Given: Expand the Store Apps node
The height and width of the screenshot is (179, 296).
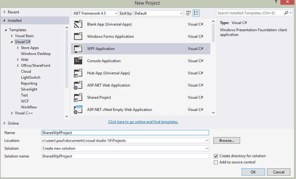Looking at the screenshot, I should pos(18,47).
